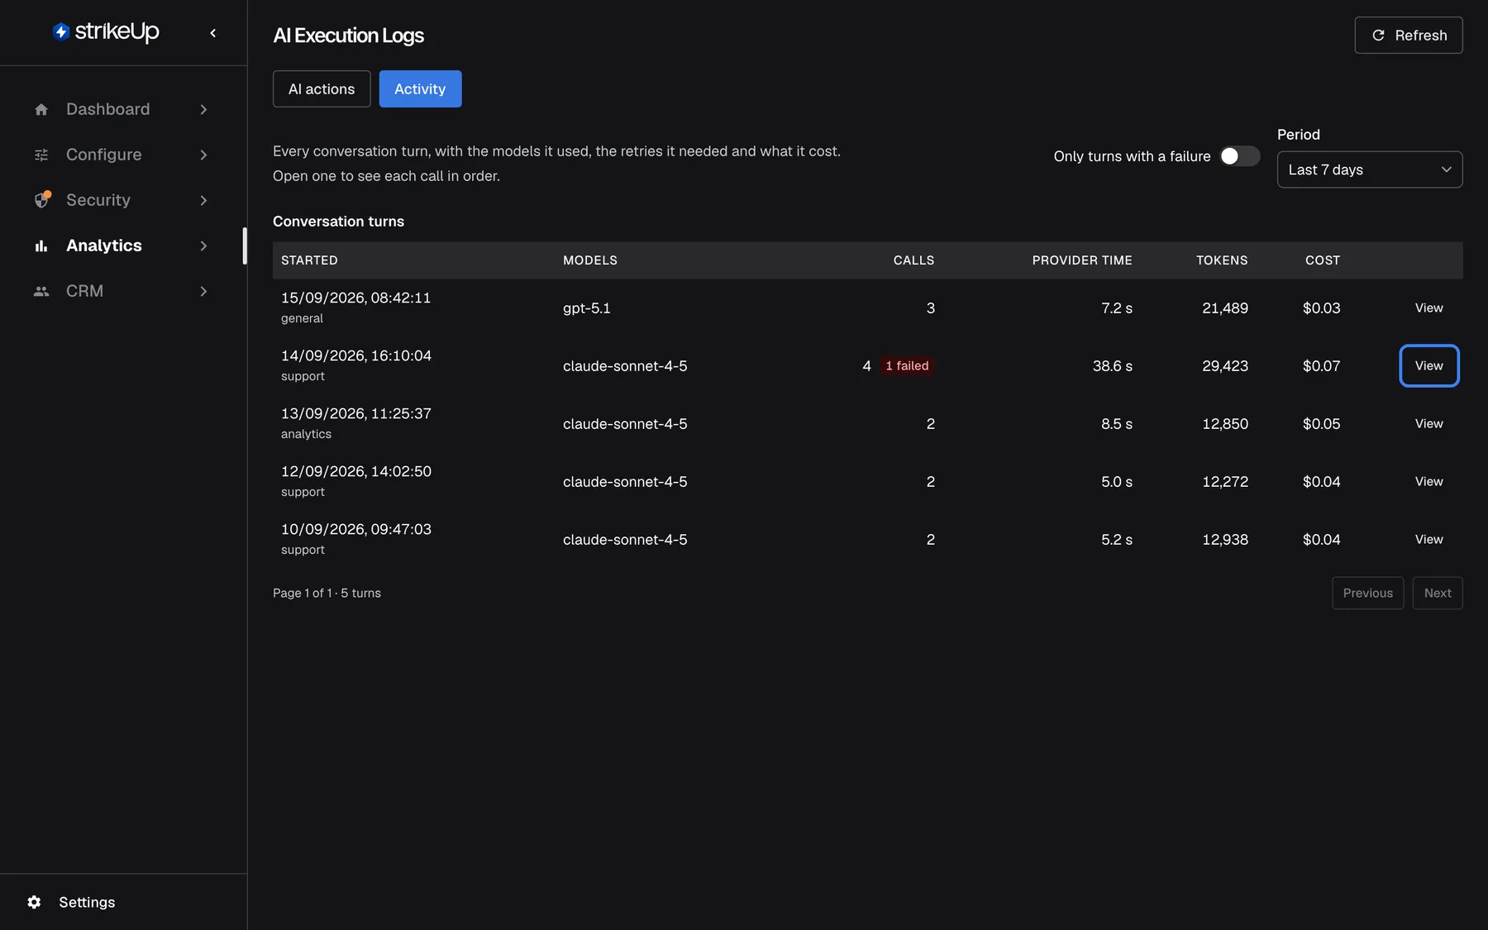View the 13/09/2026 analytics turn

tap(1428, 423)
